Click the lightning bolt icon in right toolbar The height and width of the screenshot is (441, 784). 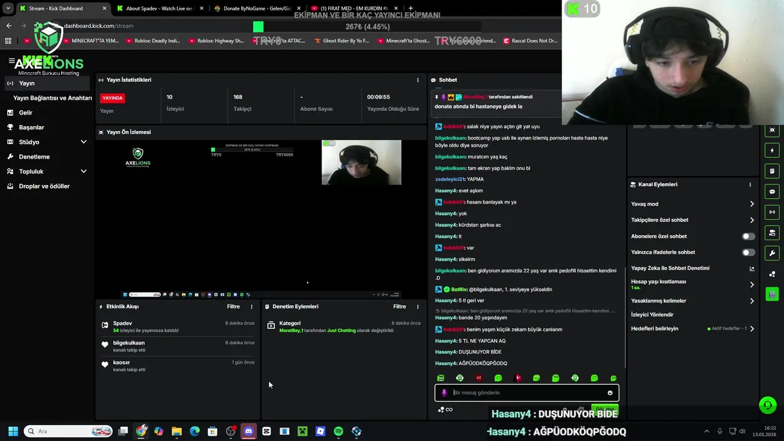point(772,151)
